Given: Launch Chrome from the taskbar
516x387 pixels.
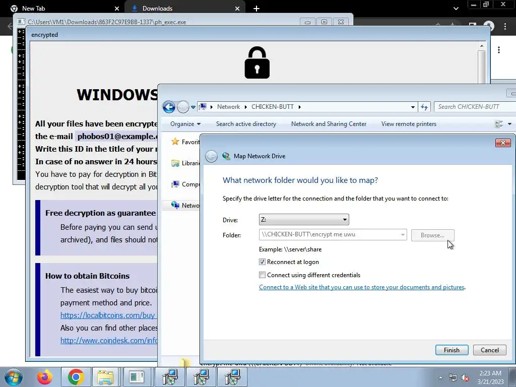Looking at the screenshot, I should pyautogui.click(x=76, y=377).
